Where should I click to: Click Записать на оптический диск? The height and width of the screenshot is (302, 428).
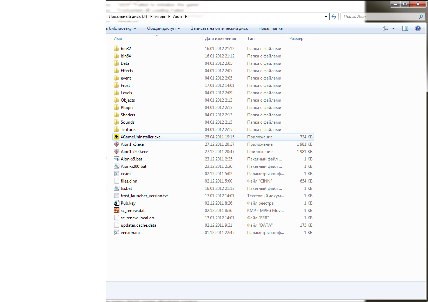[x=219, y=28]
